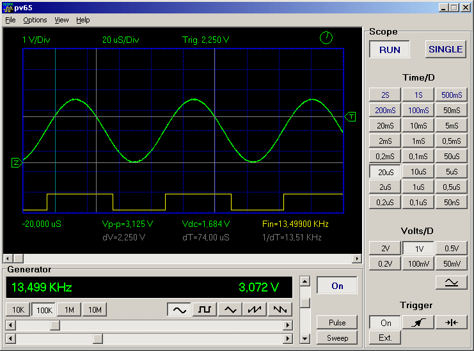474x351 pixels.
Task: Toggle the generator On button
Action: 337,286
